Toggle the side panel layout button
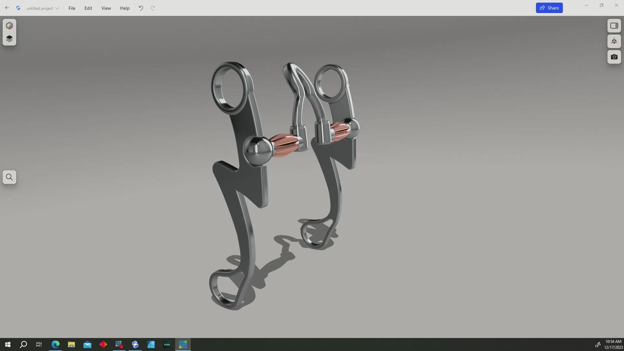 tap(614, 26)
